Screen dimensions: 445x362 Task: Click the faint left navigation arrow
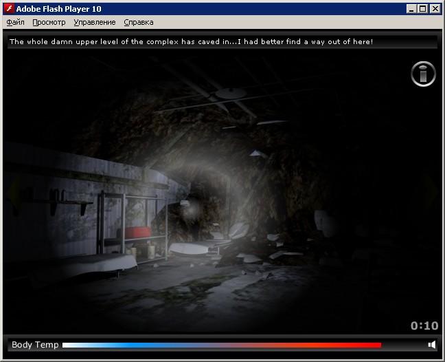[x=10, y=196]
